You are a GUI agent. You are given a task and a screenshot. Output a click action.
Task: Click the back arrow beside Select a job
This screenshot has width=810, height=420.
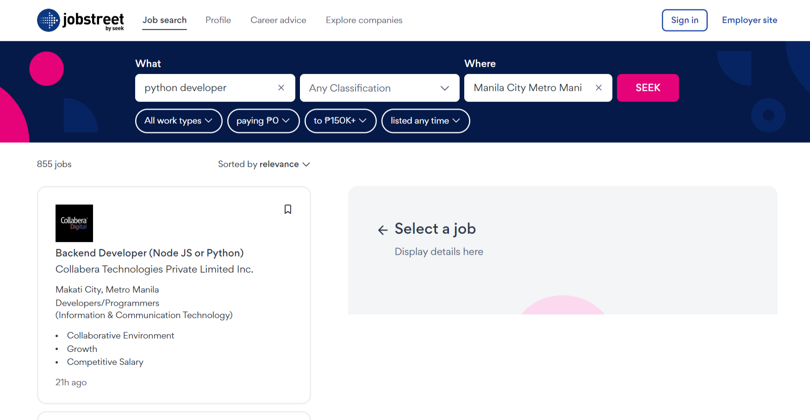(x=383, y=230)
